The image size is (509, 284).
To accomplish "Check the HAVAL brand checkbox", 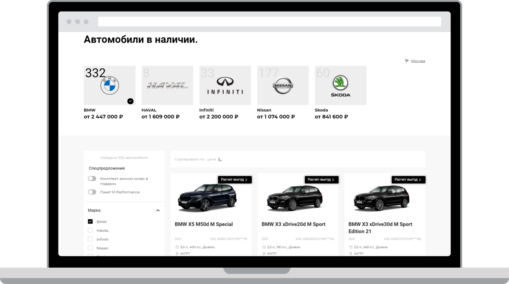I will [x=90, y=230].
